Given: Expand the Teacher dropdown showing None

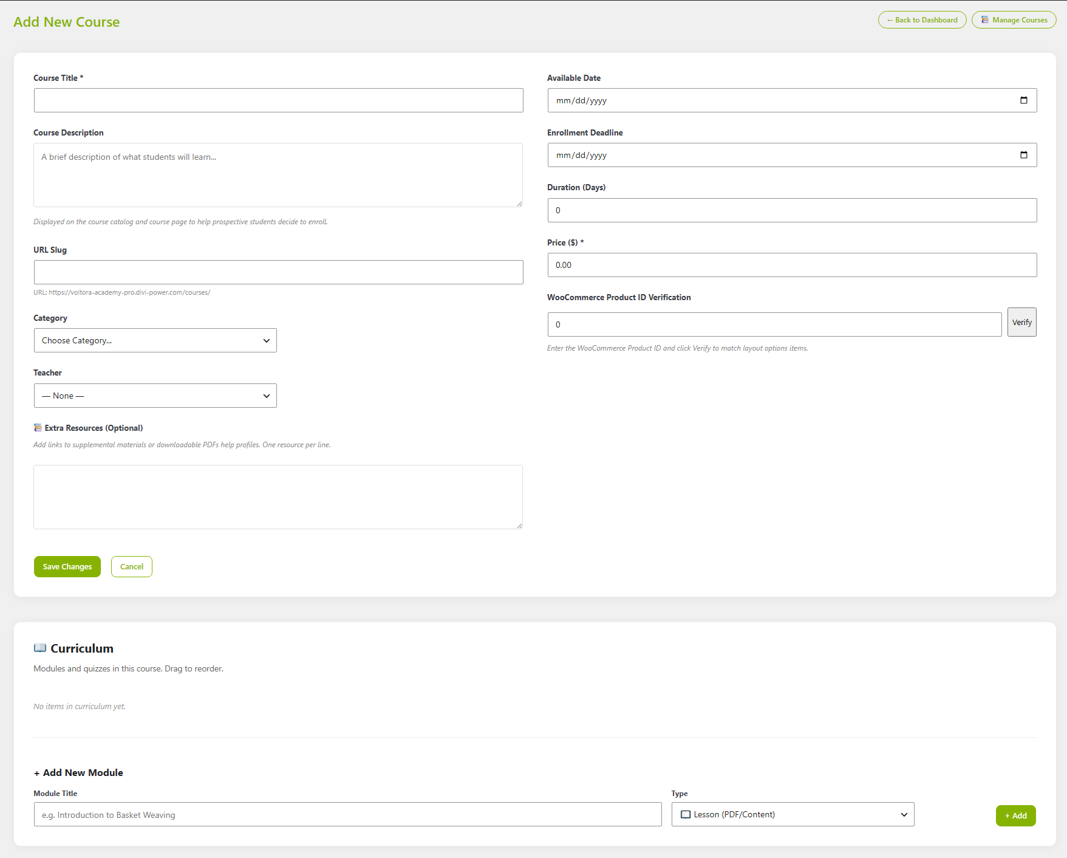Looking at the screenshot, I should point(155,396).
